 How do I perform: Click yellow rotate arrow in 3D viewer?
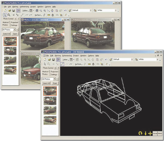(140, 133)
